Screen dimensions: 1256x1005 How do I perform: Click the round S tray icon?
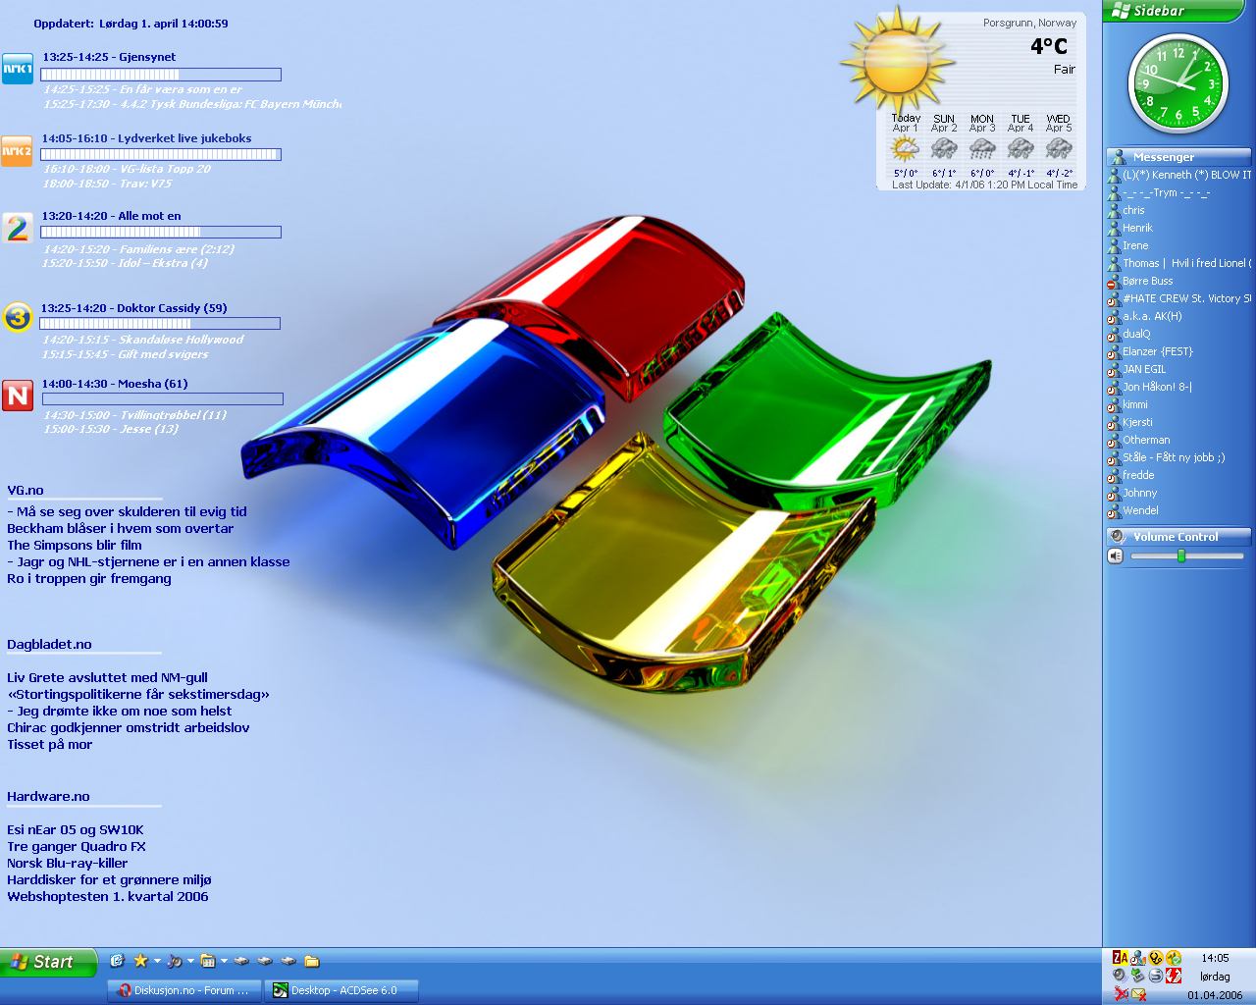coord(1156,976)
